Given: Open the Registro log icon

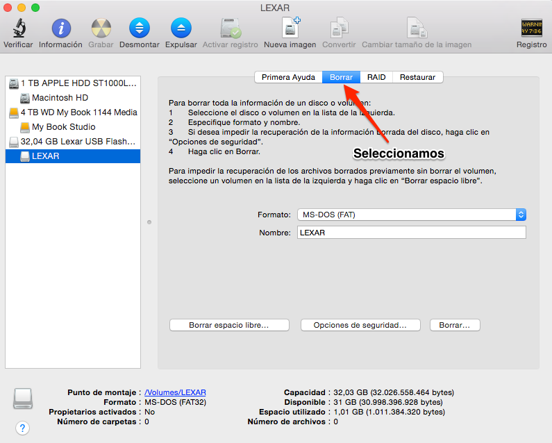Looking at the screenshot, I should tap(532, 28).
